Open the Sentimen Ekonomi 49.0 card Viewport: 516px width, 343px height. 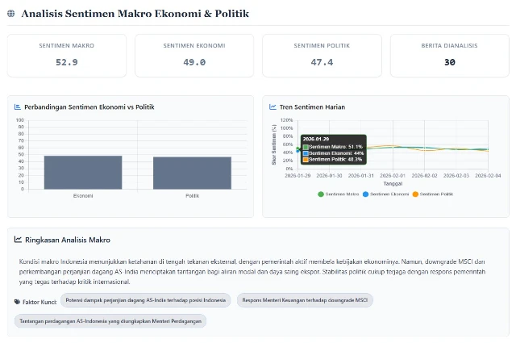194,55
